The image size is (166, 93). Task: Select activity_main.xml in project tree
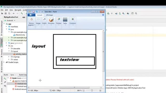pos(20,54)
